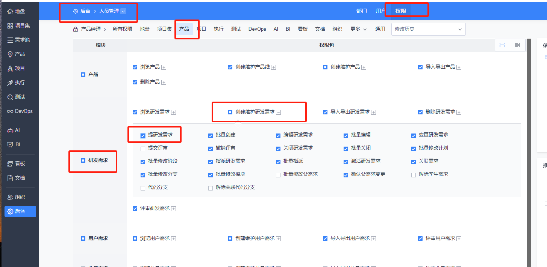Switch to the split column view icon
Viewport: 547px width, 267px height.
pyautogui.click(x=517, y=45)
